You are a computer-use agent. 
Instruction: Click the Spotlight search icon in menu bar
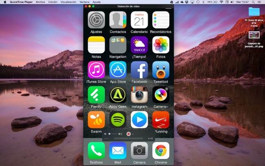tap(253, 2)
